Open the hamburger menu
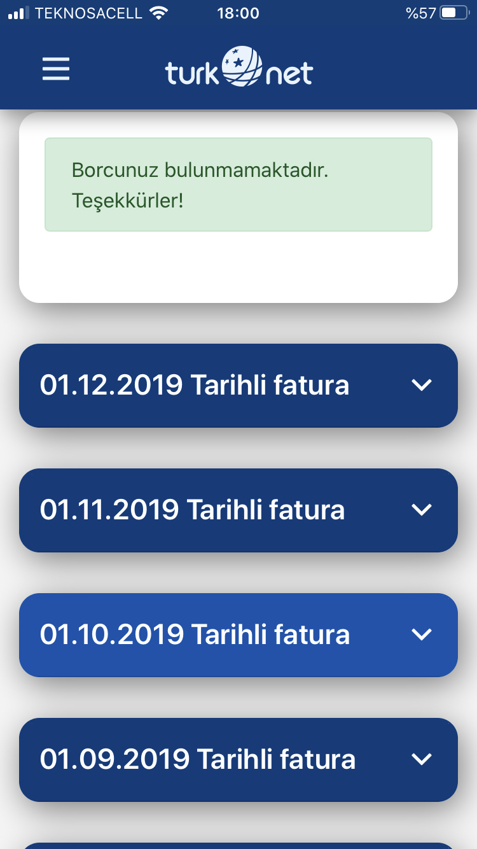 [56, 69]
